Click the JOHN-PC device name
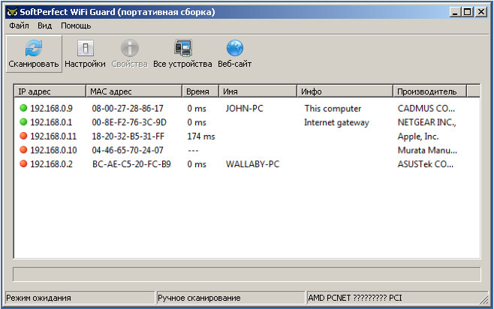The width and height of the screenshot is (494, 309). tap(245, 109)
